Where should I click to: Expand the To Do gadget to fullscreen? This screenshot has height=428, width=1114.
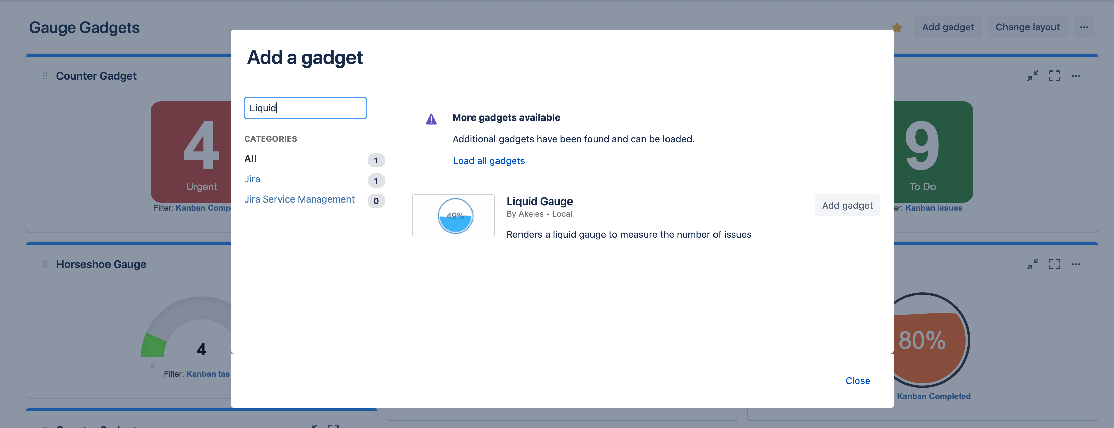tap(1055, 76)
